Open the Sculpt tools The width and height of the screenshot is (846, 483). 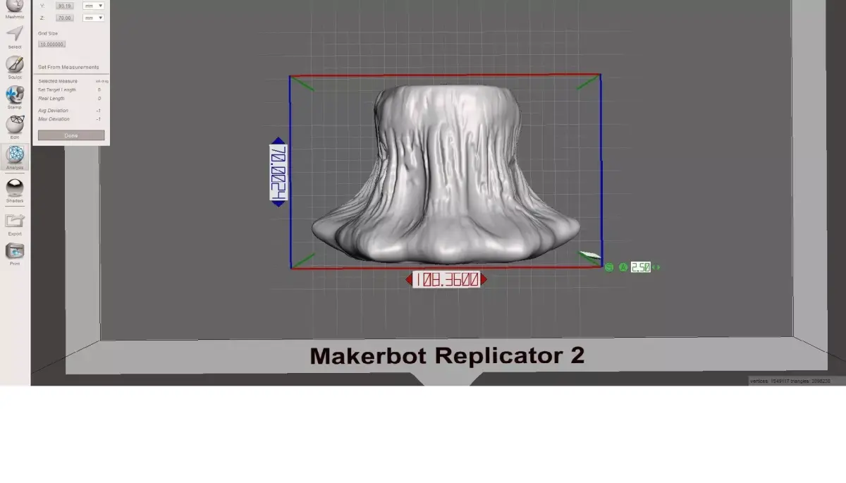tap(15, 63)
